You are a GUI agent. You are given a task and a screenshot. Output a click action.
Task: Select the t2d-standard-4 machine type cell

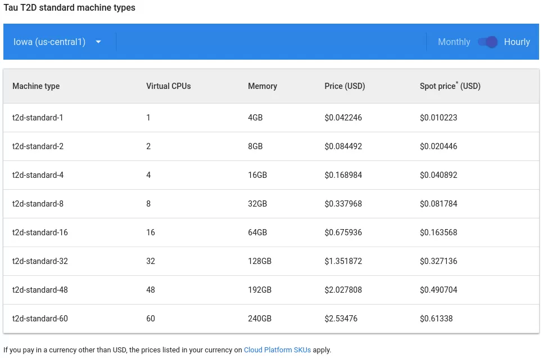tap(38, 175)
